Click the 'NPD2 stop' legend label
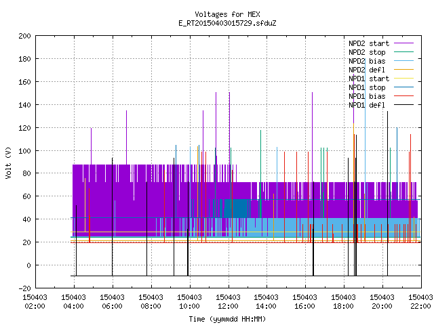434x325 pixels. (x=367, y=52)
